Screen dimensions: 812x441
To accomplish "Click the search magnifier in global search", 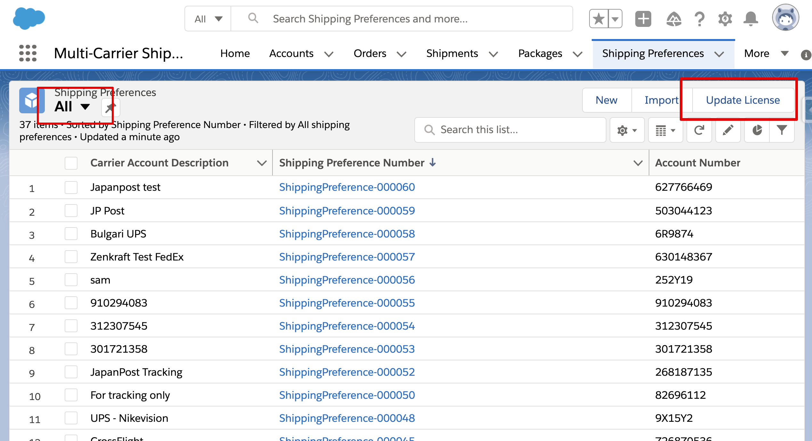I will (253, 18).
